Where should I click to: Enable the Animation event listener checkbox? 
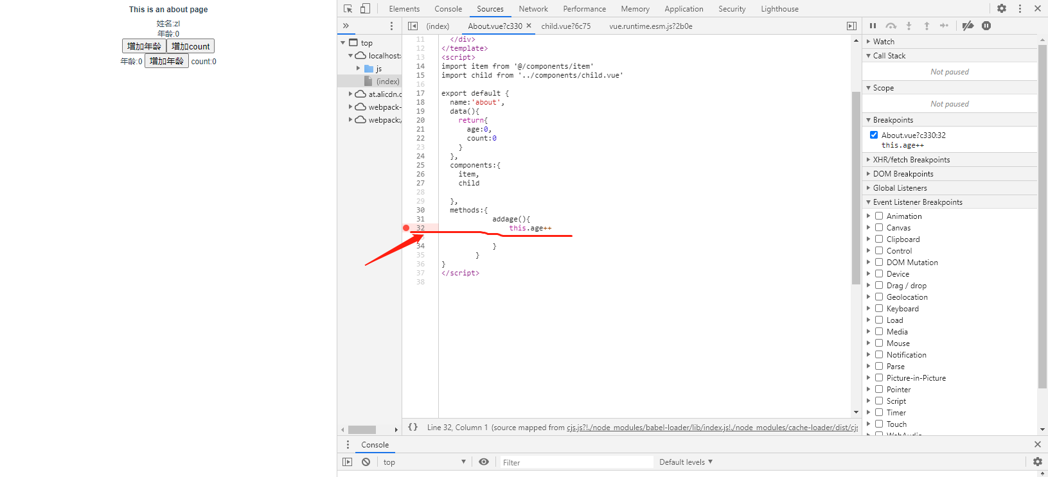[x=879, y=216]
